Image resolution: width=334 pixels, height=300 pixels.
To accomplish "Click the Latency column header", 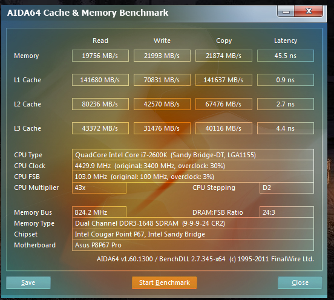I will click(286, 41).
